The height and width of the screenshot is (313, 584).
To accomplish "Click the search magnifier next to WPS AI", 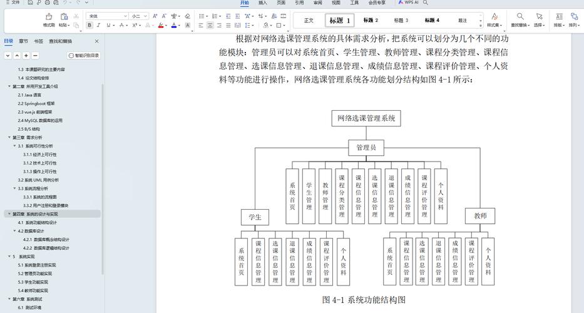I will (426, 3).
